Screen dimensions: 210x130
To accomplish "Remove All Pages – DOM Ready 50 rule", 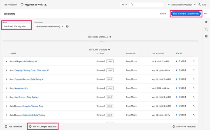I will pyautogui.click(x=193, y=61).
